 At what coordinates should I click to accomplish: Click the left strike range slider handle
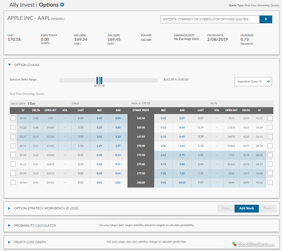97,80
